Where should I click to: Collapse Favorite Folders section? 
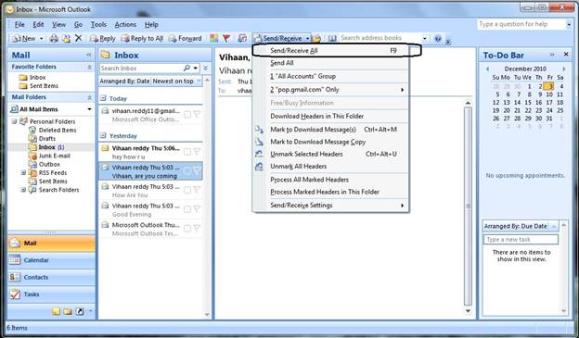pos(89,67)
